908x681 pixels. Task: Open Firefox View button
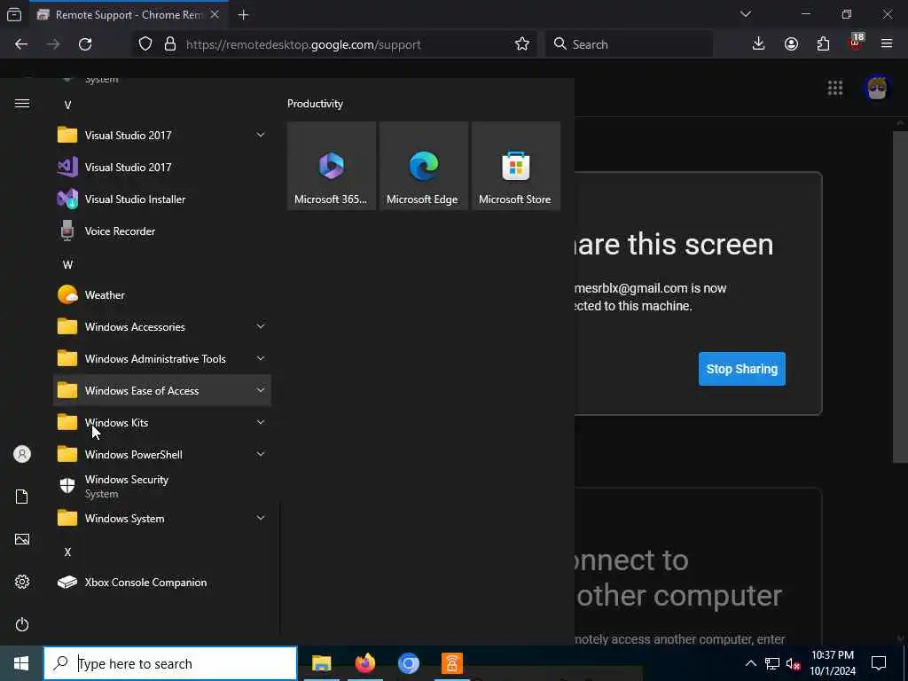click(x=14, y=15)
